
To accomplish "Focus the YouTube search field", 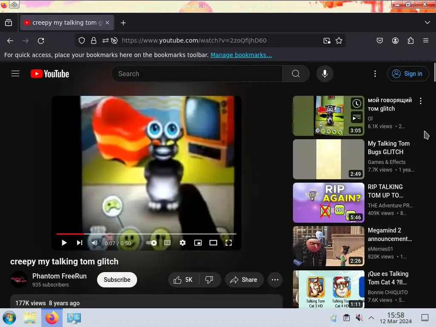I will click(x=197, y=74).
